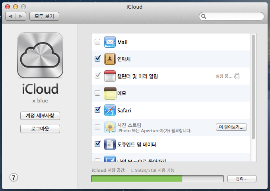Click the '캘린더 및 미리 알림' label
The image size is (270, 191).
(x=138, y=76)
